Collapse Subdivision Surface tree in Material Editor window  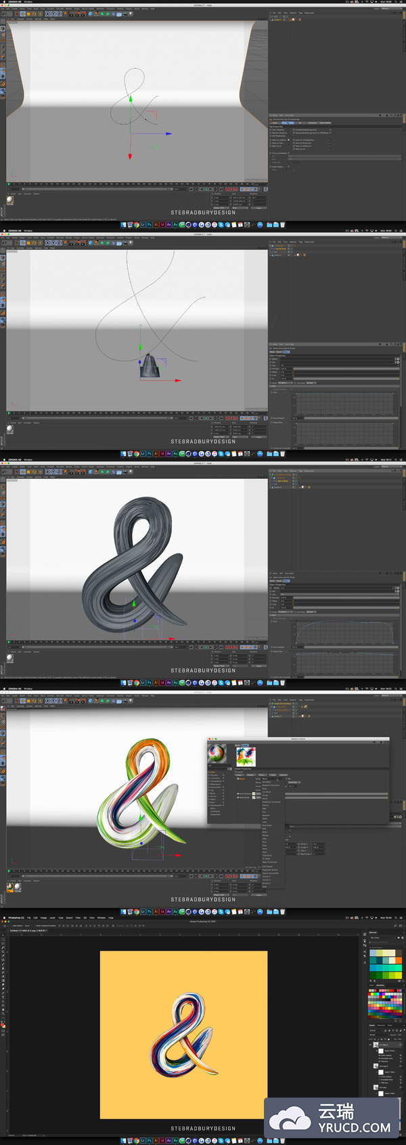click(270, 703)
